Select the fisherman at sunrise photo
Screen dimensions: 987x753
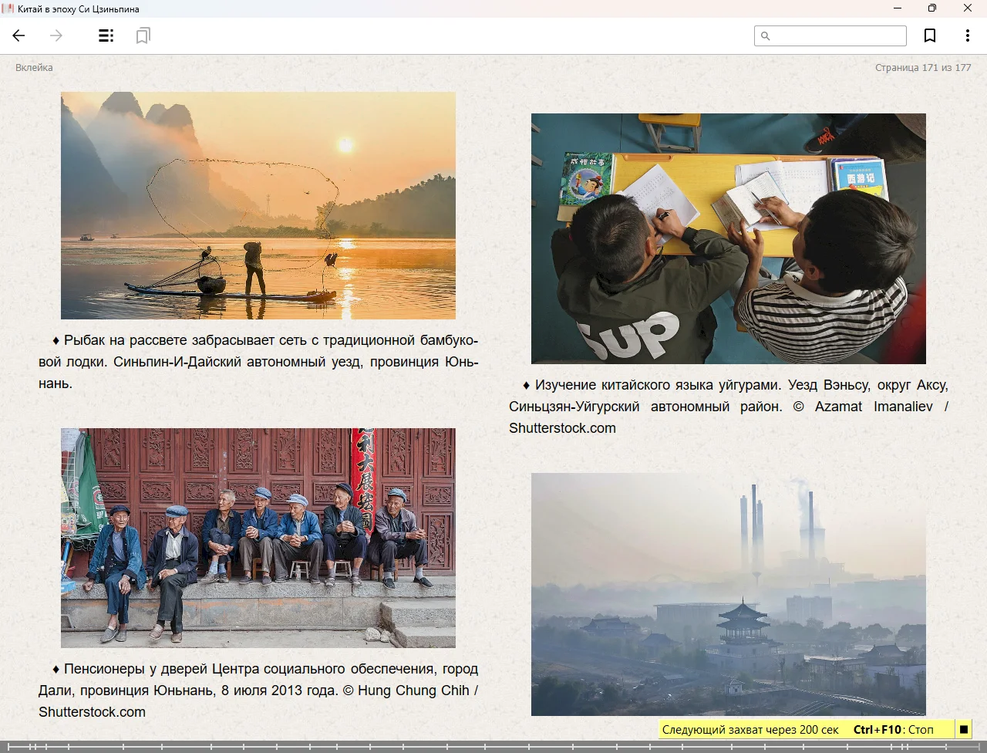[x=258, y=205]
